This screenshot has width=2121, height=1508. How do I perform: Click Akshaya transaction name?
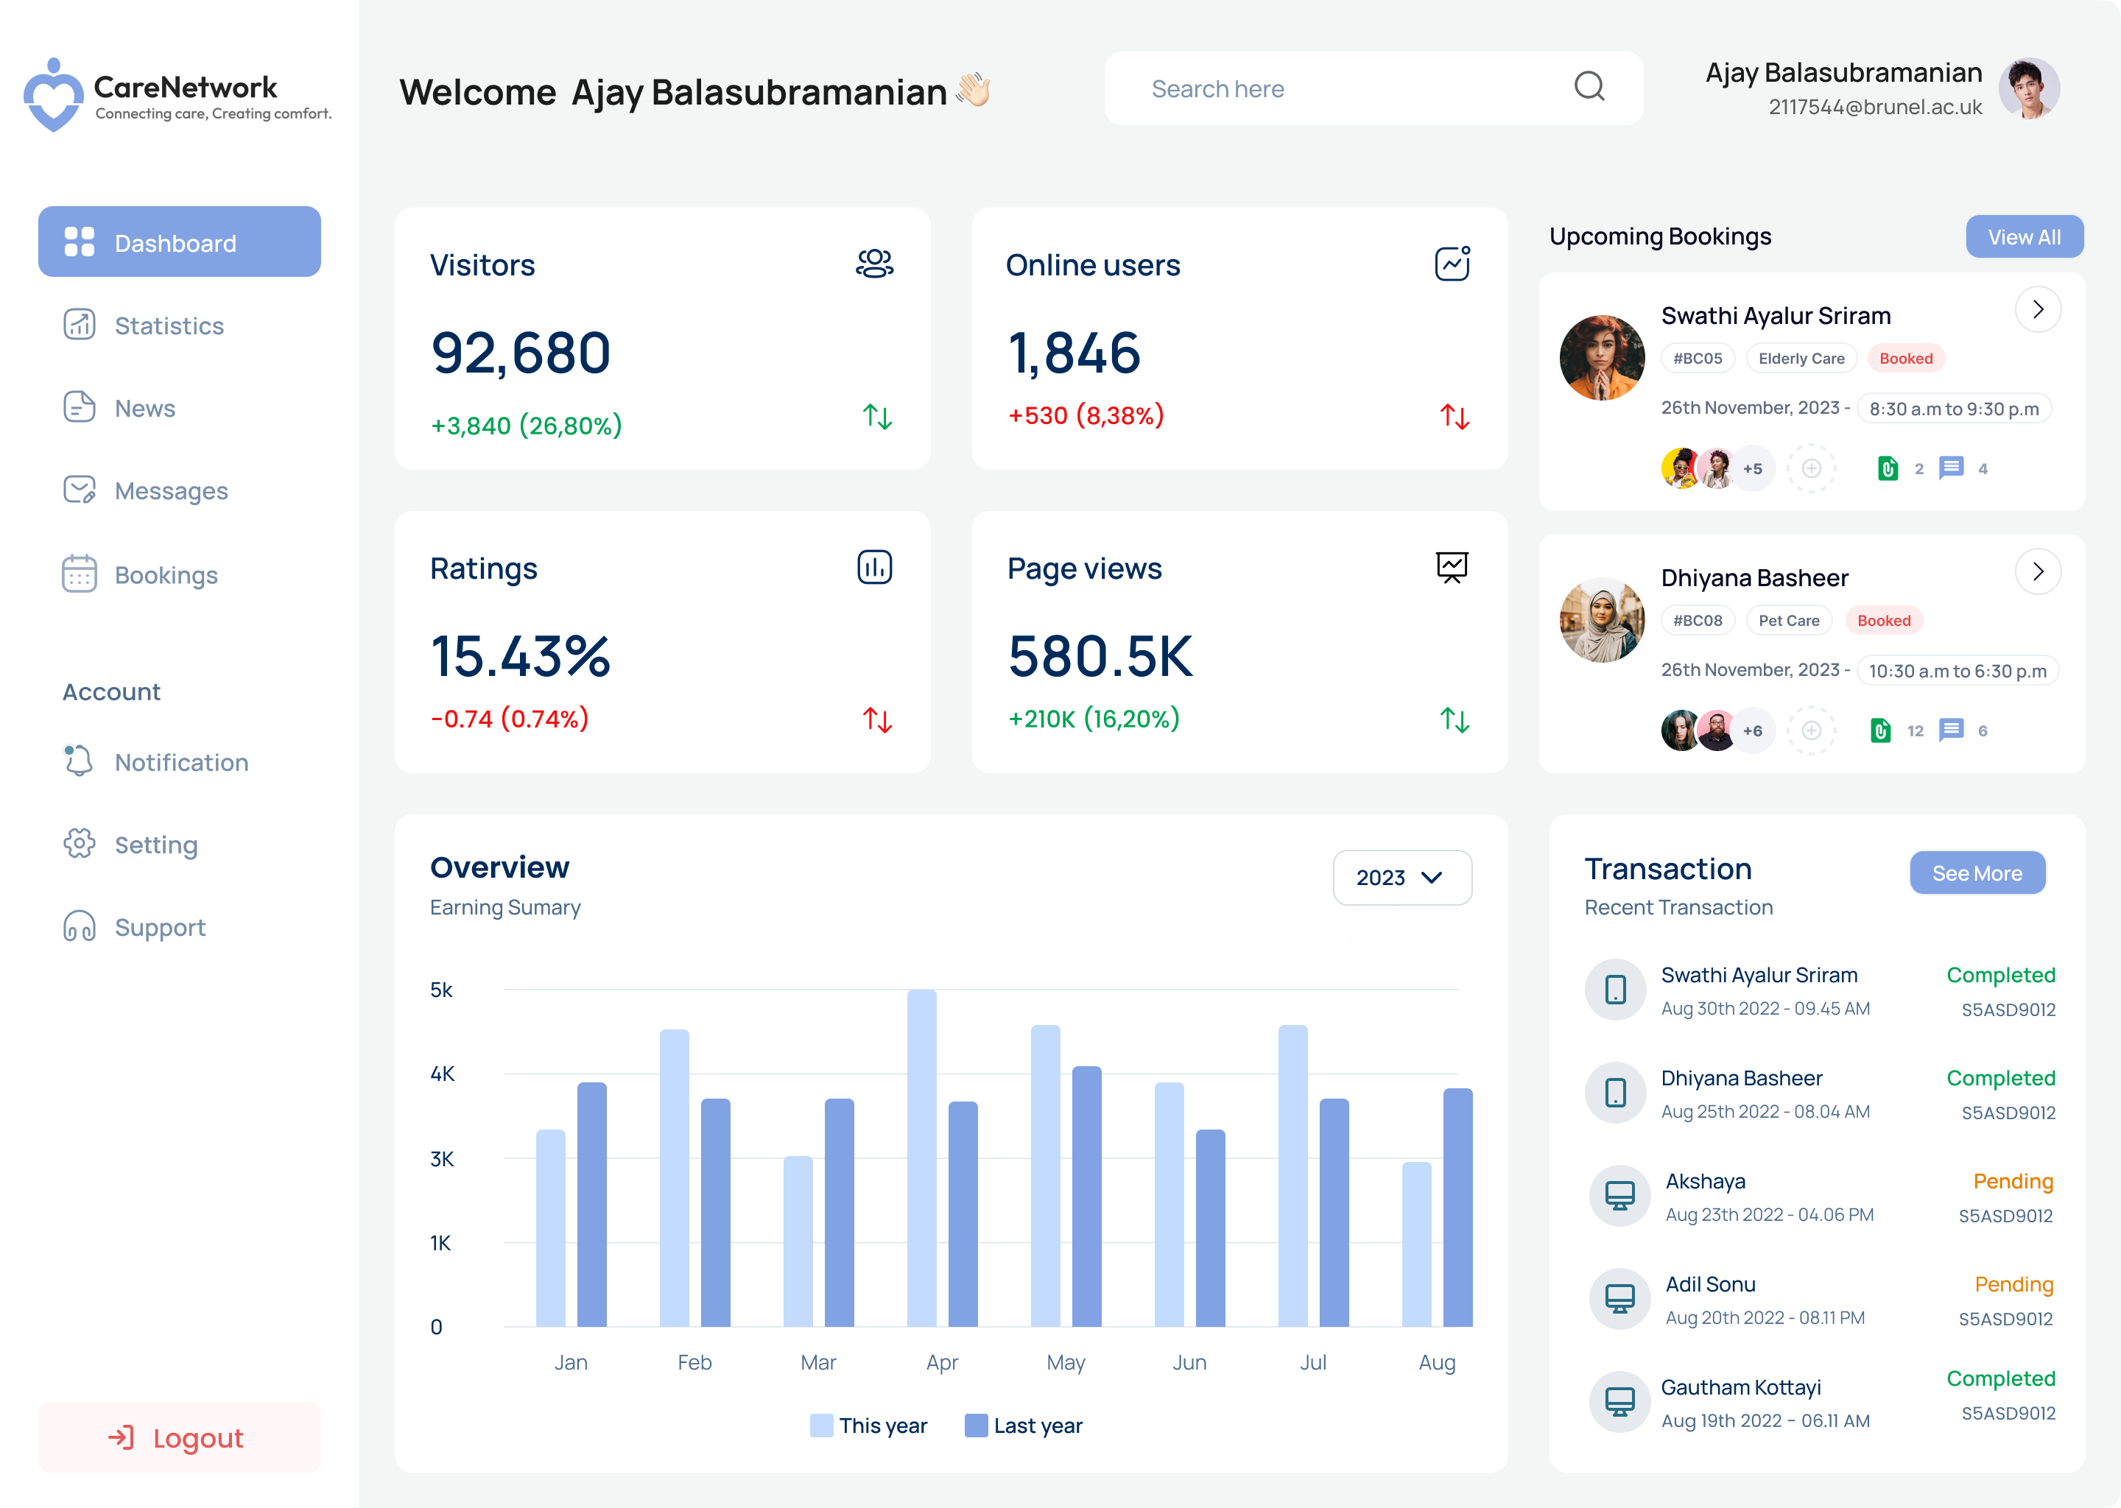[1705, 1180]
